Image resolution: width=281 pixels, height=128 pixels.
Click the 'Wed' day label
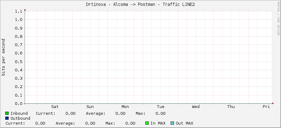click(x=196, y=107)
